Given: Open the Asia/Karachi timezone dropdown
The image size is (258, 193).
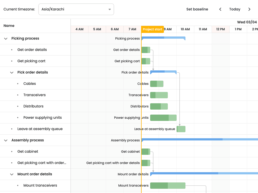Looking at the screenshot, I should (76, 9).
